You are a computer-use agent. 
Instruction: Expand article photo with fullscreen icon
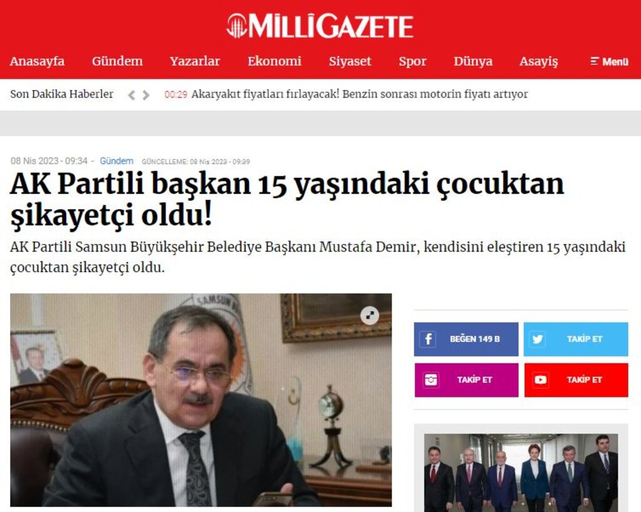[369, 315]
